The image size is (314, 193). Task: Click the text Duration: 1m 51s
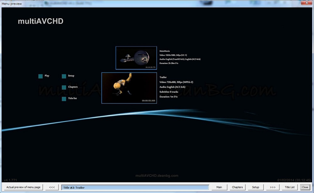[168, 96]
